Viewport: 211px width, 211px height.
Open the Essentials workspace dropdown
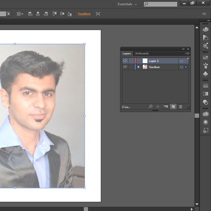(127, 4)
